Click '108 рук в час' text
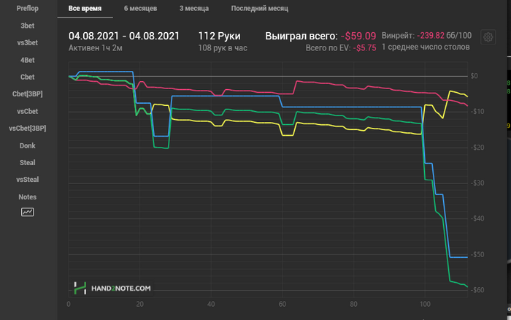Screen dimensions: 511x320 (x=223, y=48)
